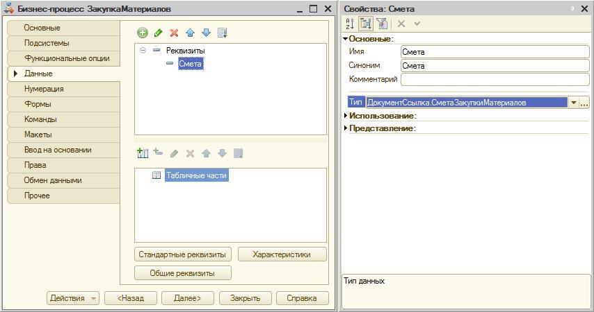
Task: Click the gray delete icon in tabular toolbar
Action: (x=190, y=153)
